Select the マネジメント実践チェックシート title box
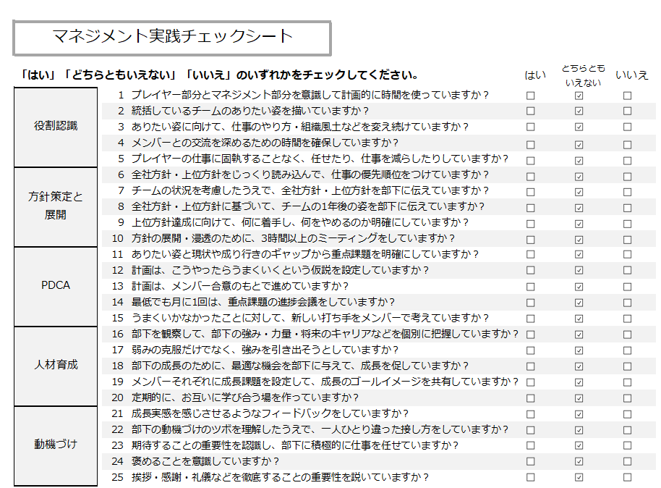The height and width of the screenshot is (488, 661). pyautogui.click(x=172, y=38)
